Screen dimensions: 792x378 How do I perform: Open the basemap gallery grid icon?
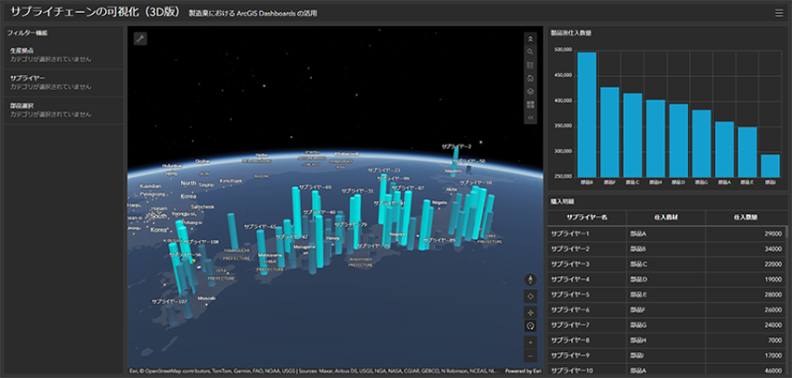click(x=530, y=105)
